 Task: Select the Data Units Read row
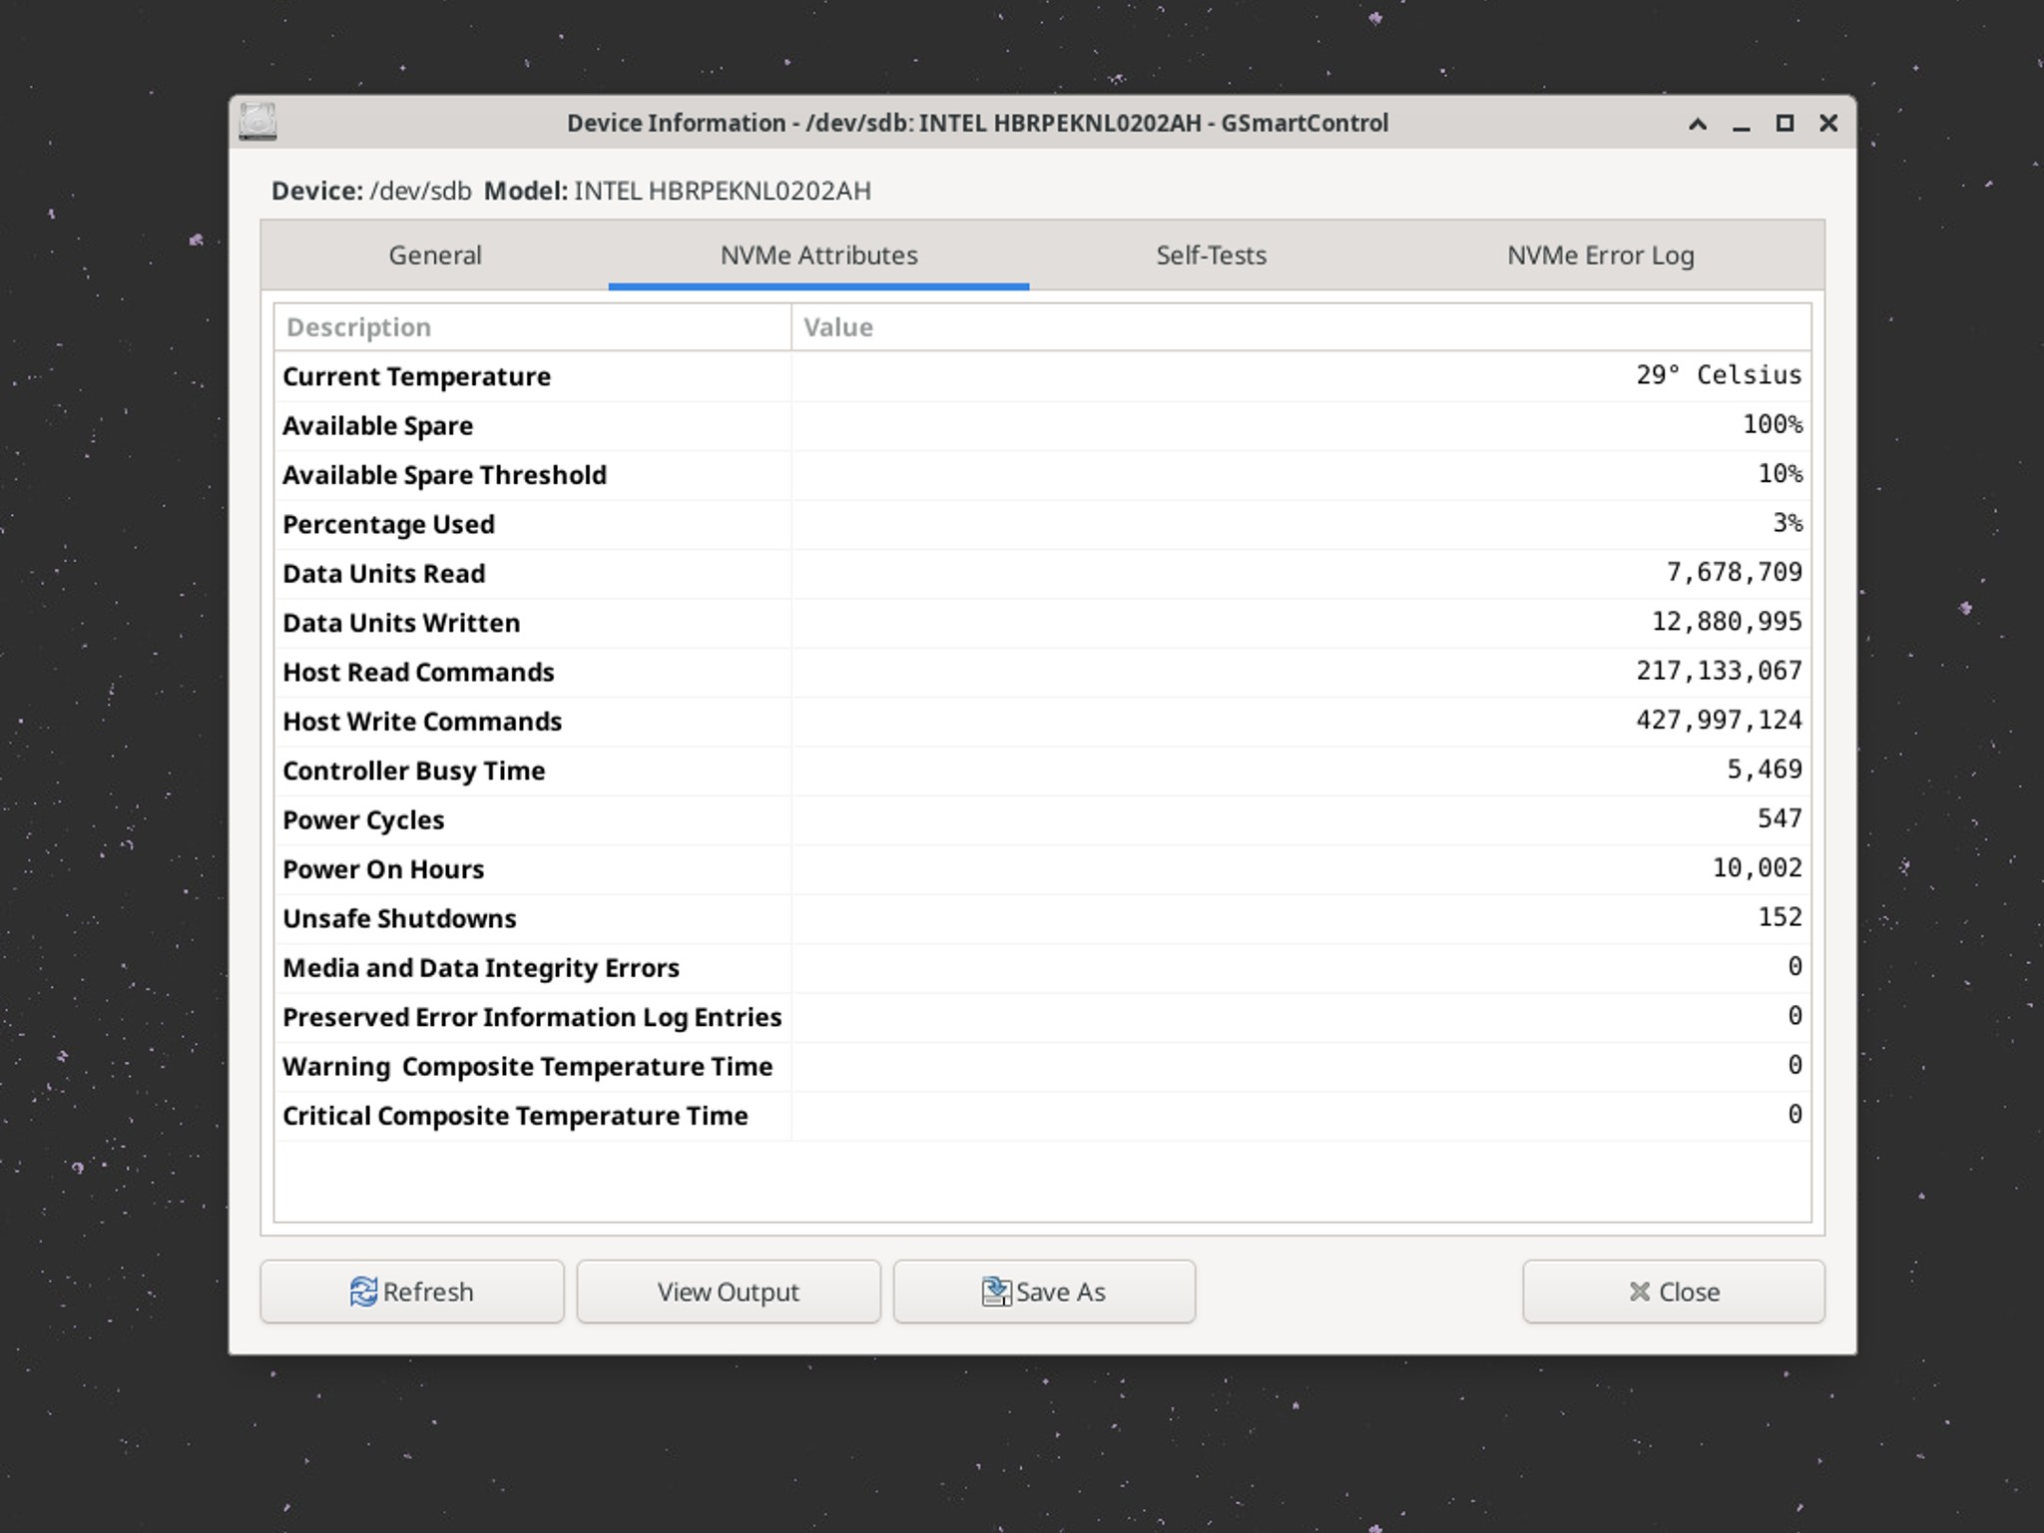[1043, 574]
